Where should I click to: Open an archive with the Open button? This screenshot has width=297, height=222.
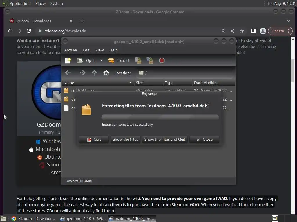point(86,60)
